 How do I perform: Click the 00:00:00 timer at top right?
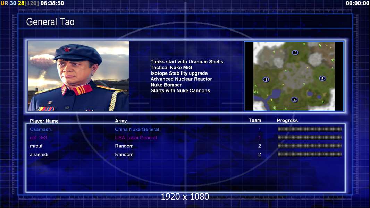(358, 3)
